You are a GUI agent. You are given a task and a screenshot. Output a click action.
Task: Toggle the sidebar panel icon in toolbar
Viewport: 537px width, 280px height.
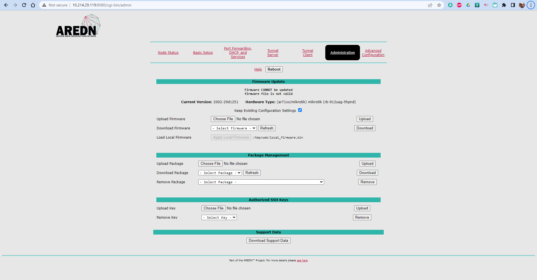pos(513,5)
